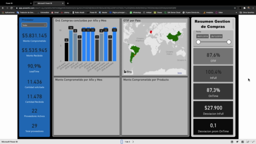The height and width of the screenshot is (144, 256).
Task: Click the Desviacion InFull $27.900 card
Action: point(213,109)
